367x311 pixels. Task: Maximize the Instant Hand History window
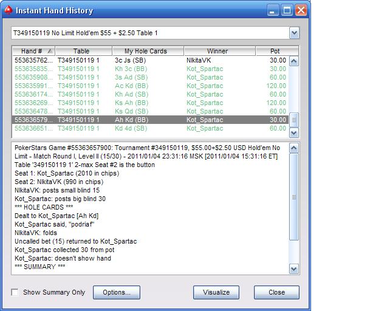287,10
